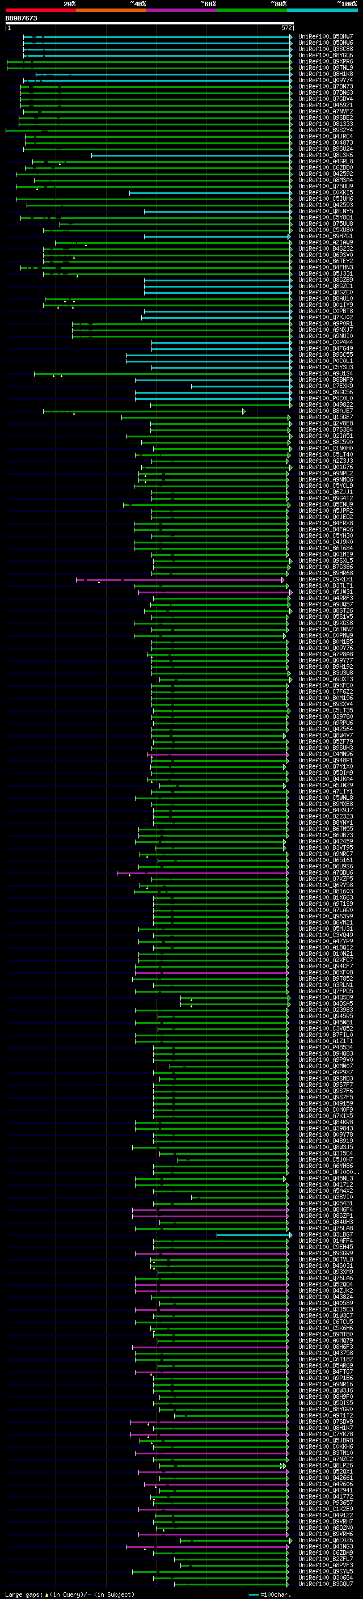Select hit label UniRef100_Q8LSK6

(x=326, y=155)
